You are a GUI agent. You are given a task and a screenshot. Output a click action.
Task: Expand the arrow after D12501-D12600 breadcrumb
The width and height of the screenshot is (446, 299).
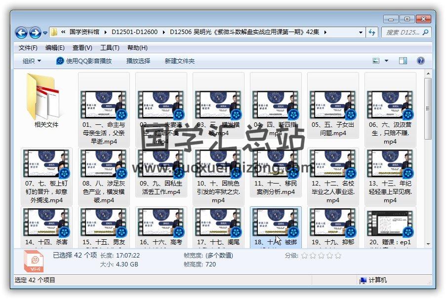tap(164, 32)
